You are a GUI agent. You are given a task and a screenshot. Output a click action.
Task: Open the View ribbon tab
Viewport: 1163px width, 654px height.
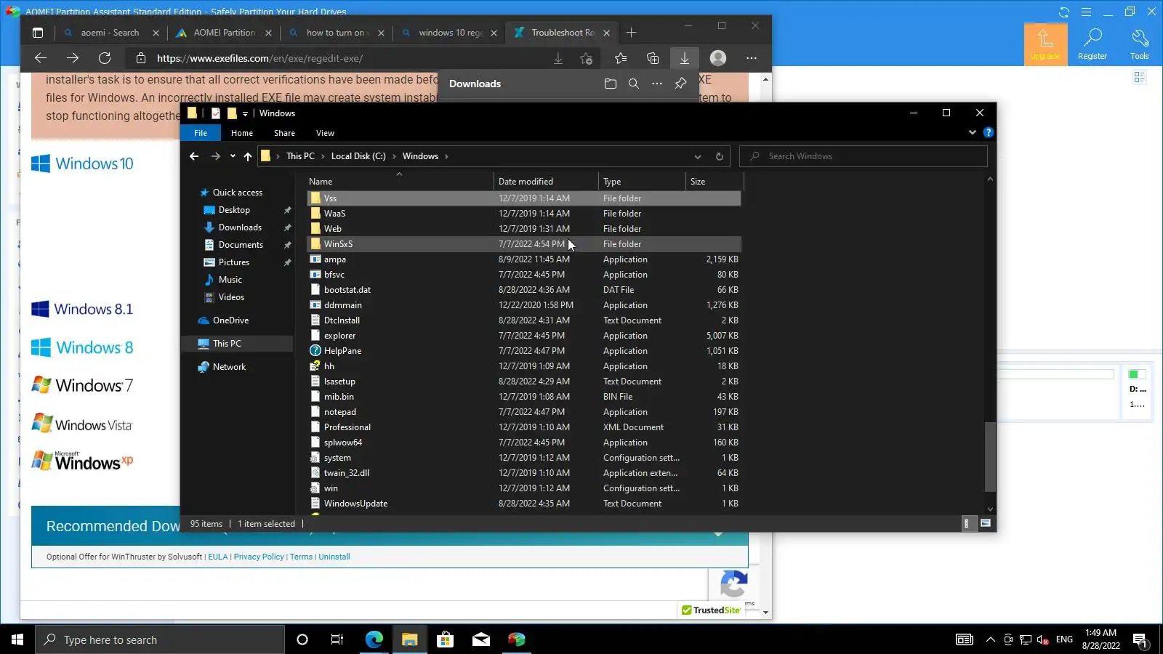click(325, 133)
